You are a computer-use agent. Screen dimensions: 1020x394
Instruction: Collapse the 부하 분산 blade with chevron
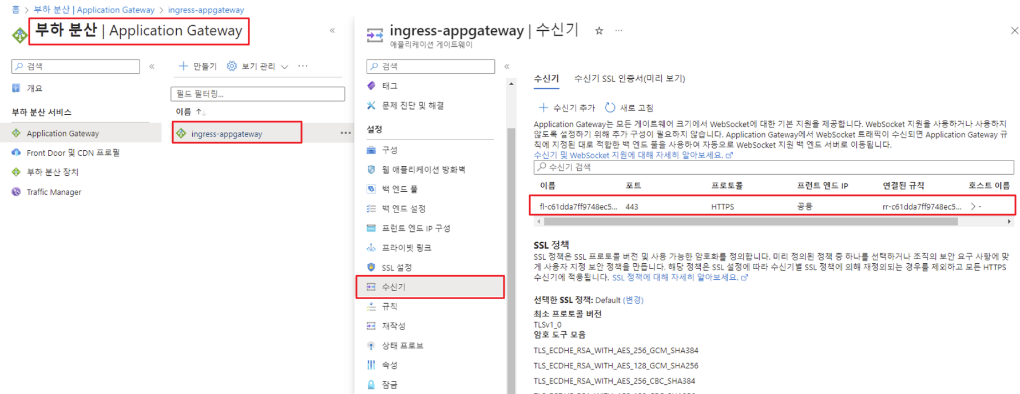pyautogui.click(x=332, y=30)
